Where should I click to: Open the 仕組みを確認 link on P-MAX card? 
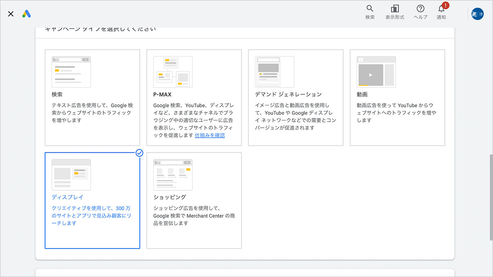(210, 135)
